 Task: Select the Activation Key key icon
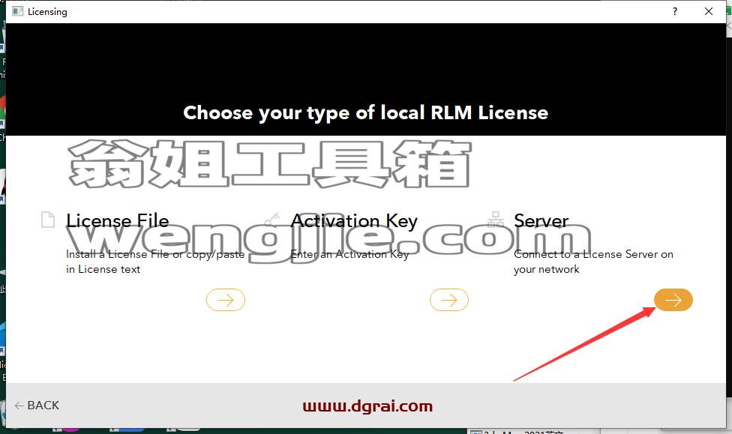click(271, 220)
